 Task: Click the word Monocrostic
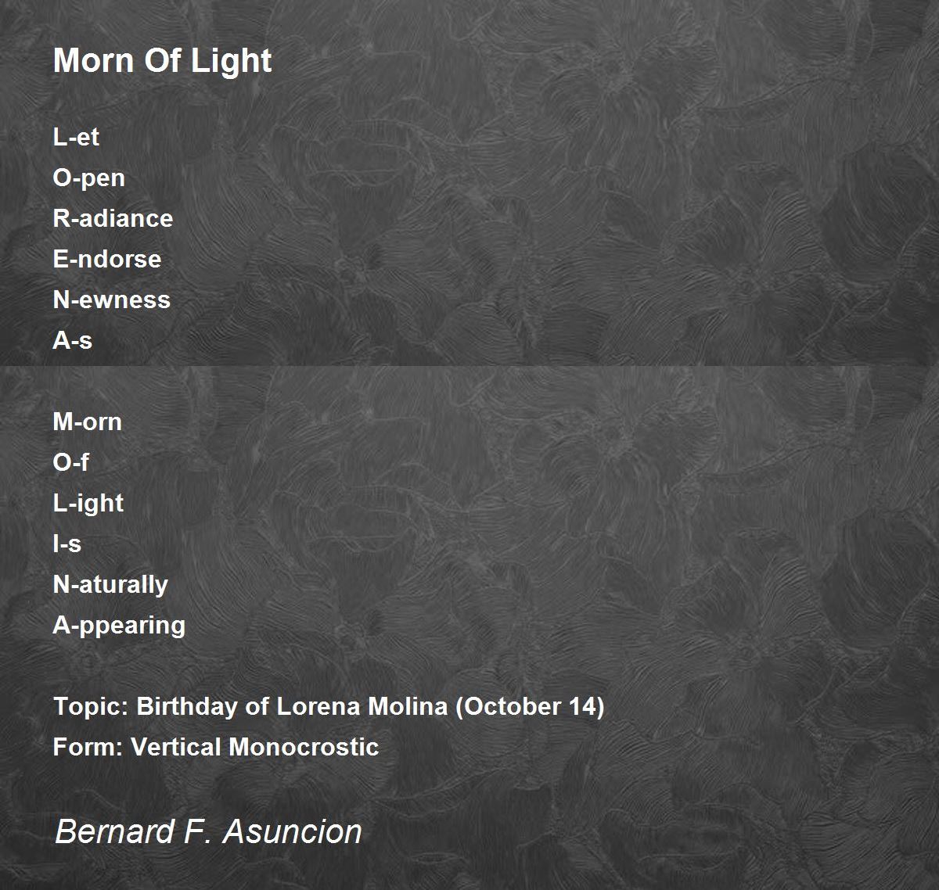(304, 747)
